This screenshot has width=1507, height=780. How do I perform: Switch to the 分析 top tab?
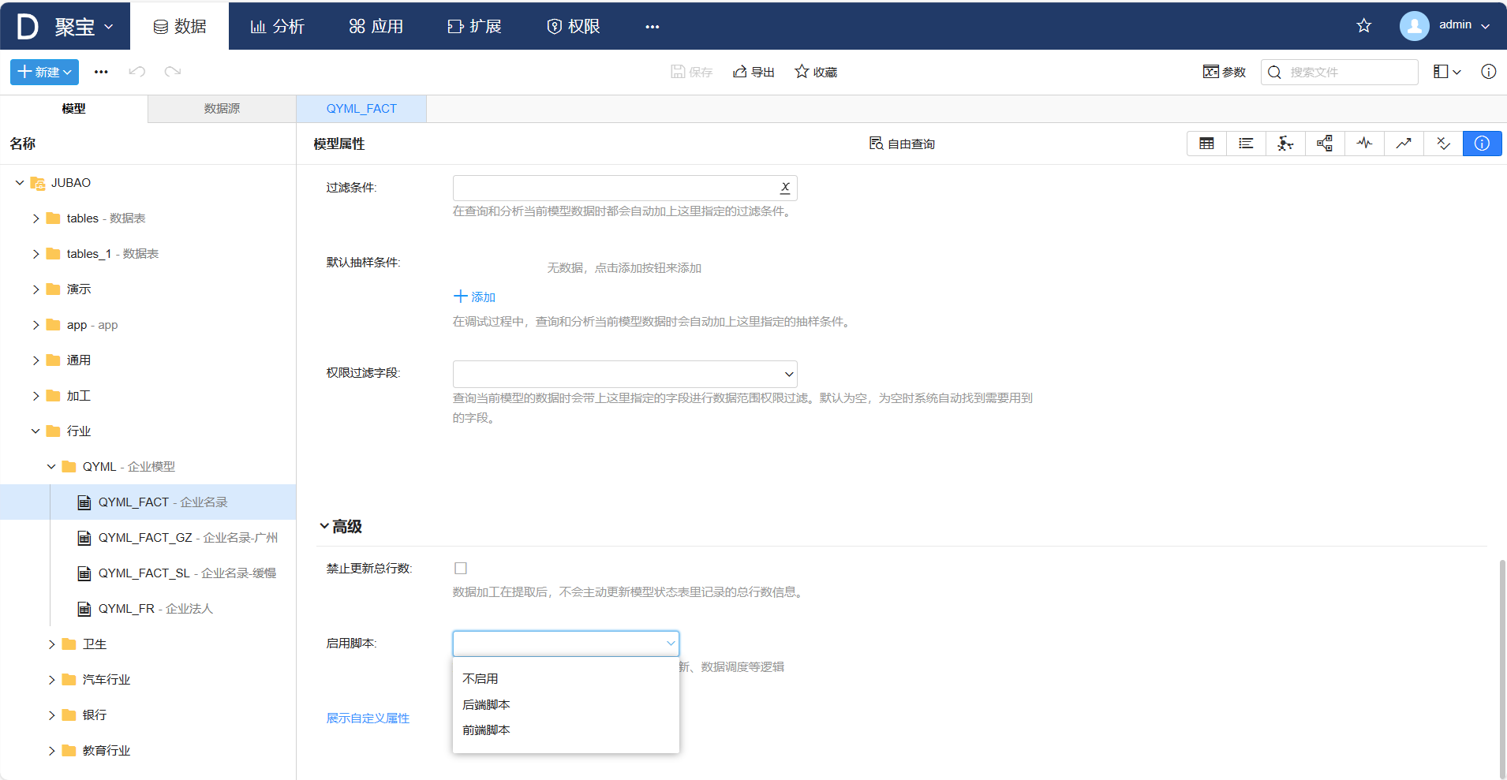click(x=277, y=26)
